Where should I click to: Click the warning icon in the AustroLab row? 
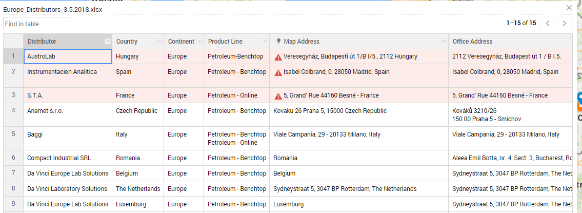coord(278,57)
